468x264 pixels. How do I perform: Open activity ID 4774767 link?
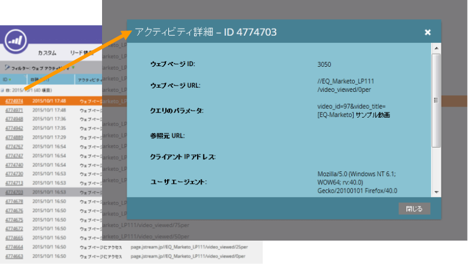[x=14, y=146]
